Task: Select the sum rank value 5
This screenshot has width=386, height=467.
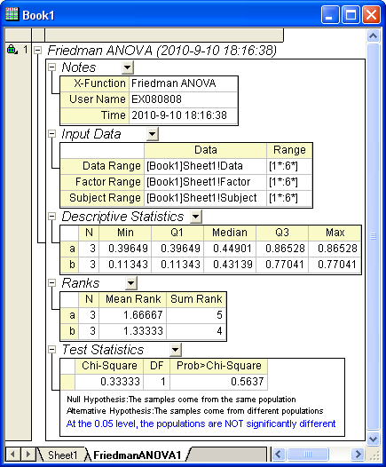Action: coord(196,315)
